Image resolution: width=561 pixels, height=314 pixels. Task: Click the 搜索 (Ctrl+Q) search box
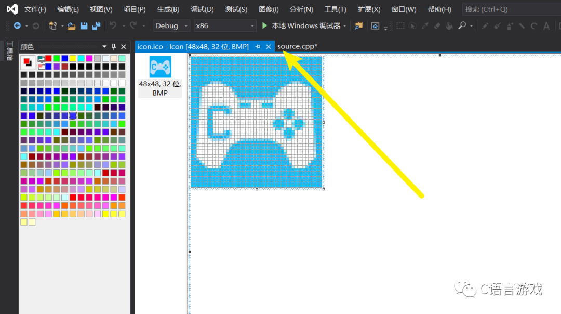pos(512,9)
